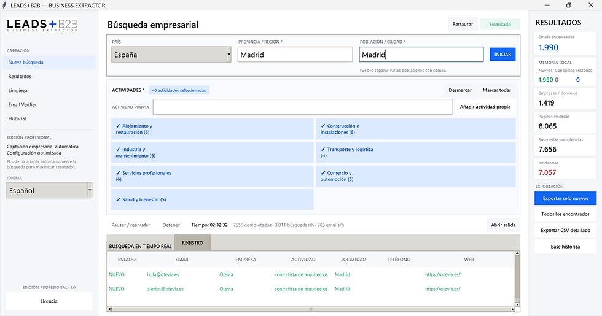Click the LEADS+B2B logo in sidebar

[x=42, y=25]
